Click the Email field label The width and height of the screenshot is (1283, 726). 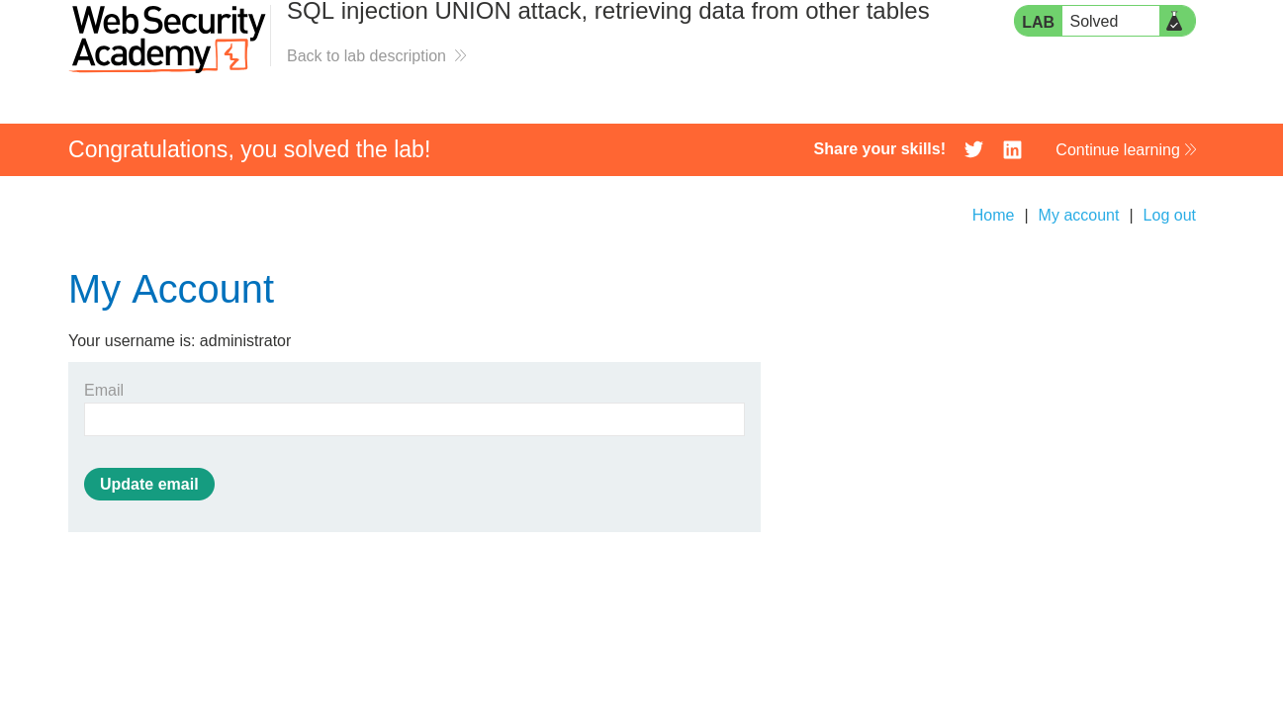104,391
